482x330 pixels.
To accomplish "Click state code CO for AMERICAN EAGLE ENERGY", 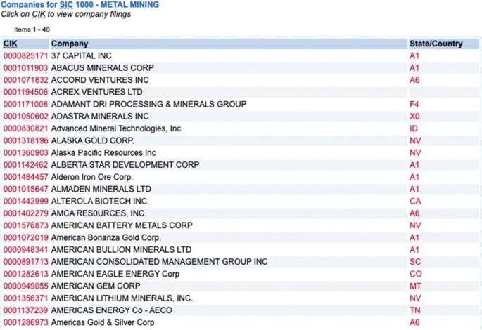I will [x=416, y=274].
